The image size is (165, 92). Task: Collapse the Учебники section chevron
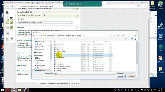point(77,27)
